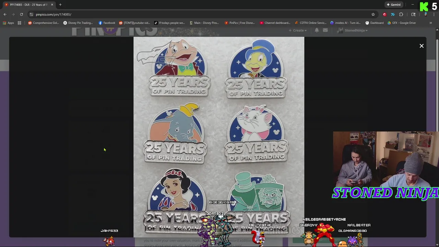439x247 pixels.
Task: Open the CDTFA Online Services bookmark
Action: [310, 23]
